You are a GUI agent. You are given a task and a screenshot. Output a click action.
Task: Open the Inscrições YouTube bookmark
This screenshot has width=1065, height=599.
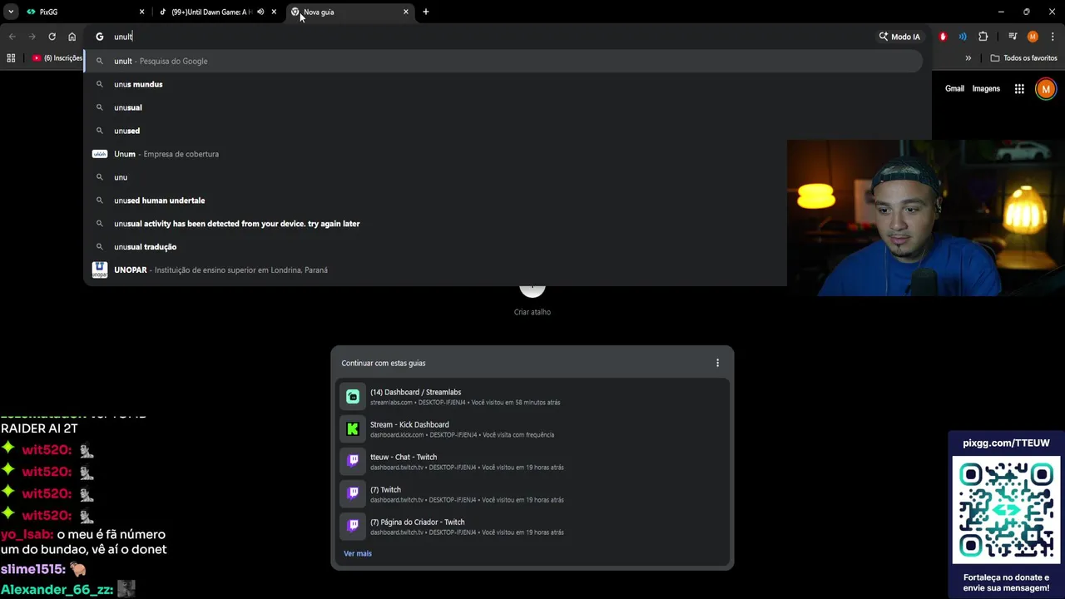[57, 58]
